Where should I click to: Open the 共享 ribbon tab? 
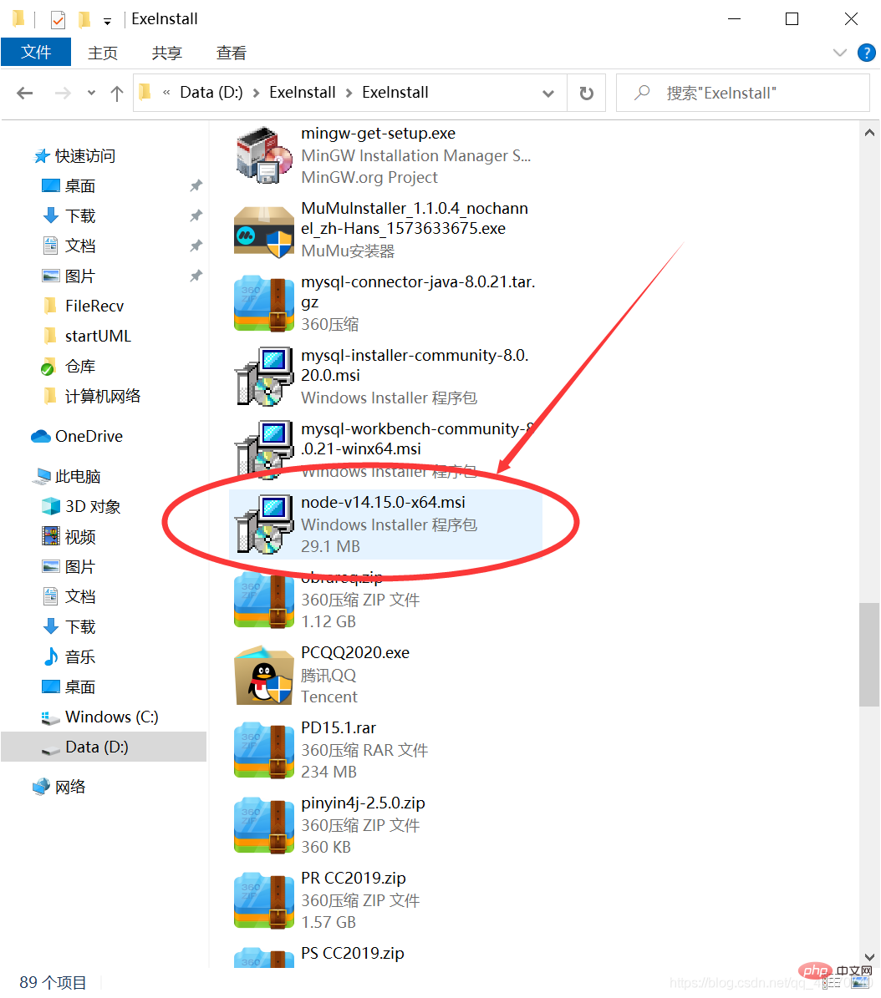(x=167, y=53)
